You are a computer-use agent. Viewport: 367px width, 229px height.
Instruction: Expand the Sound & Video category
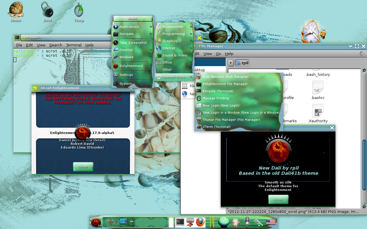pyautogui.click(x=174, y=55)
